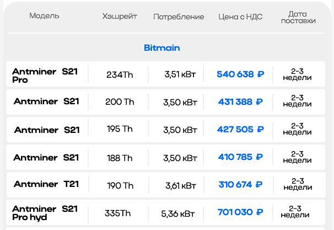
Task: Open the 427 505 ₽ price link
Action: click(x=240, y=130)
